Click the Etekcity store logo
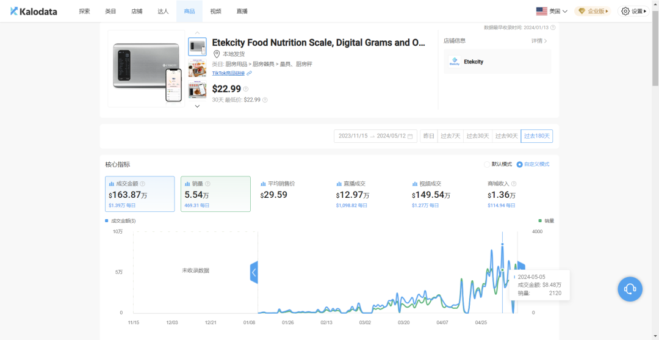The height and width of the screenshot is (340, 659). (x=455, y=62)
